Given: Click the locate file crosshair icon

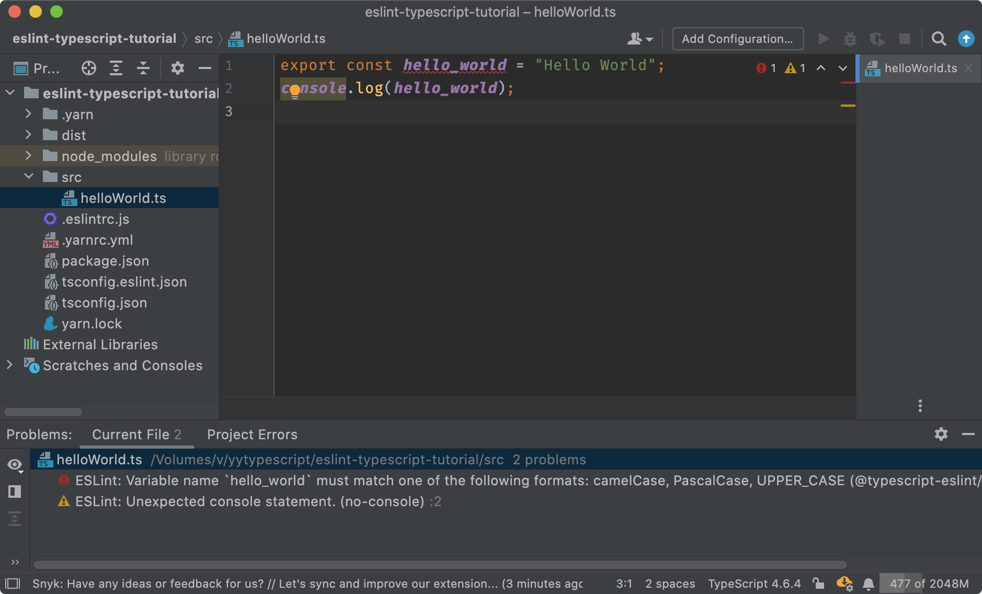Looking at the screenshot, I should tap(89, 68).
